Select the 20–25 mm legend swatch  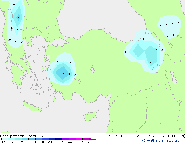[x=52, y=139]
